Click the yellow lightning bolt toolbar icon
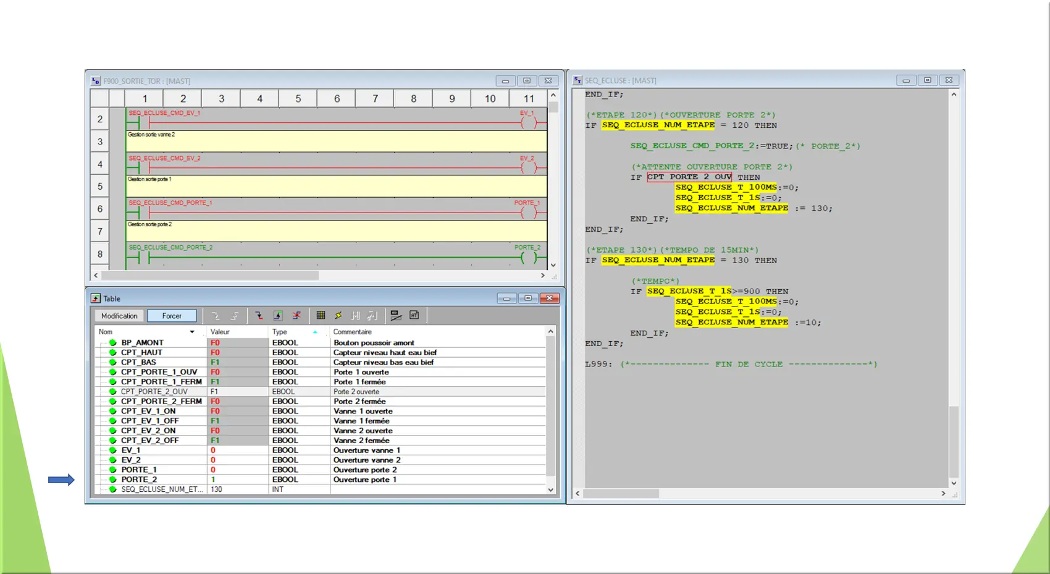The image size is (1050, 574). click(x=338, y=316)
